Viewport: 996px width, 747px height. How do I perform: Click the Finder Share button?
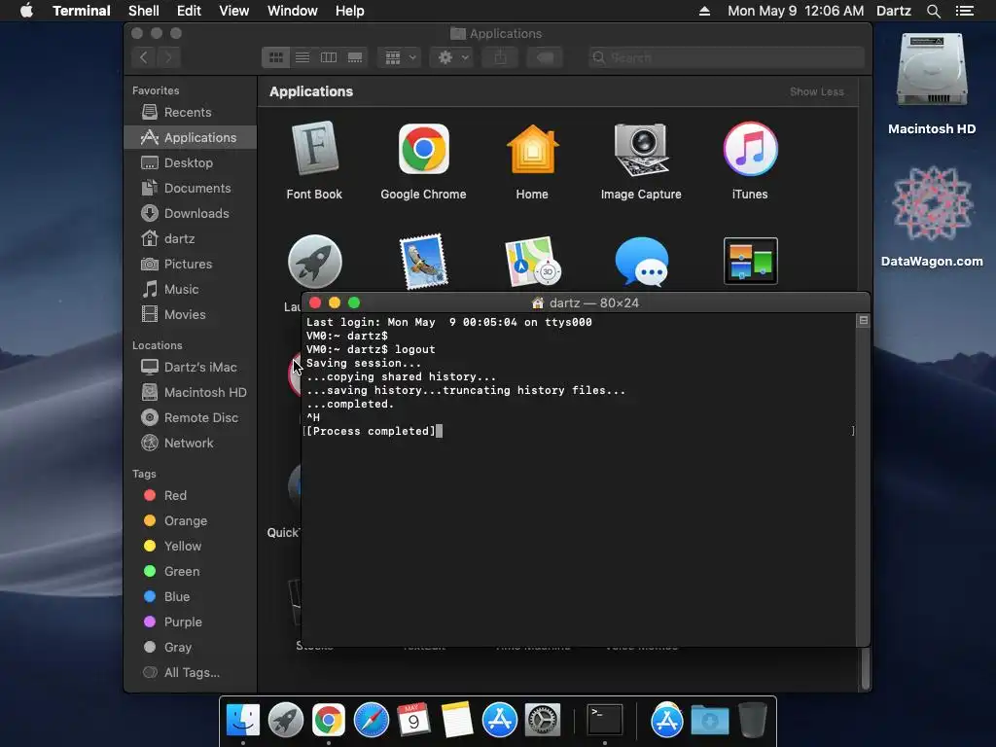500,57
